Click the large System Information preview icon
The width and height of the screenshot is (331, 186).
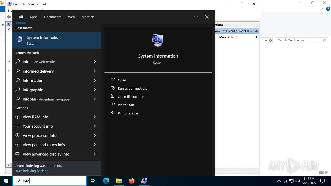pyautogui.click(x=158, y=40)
